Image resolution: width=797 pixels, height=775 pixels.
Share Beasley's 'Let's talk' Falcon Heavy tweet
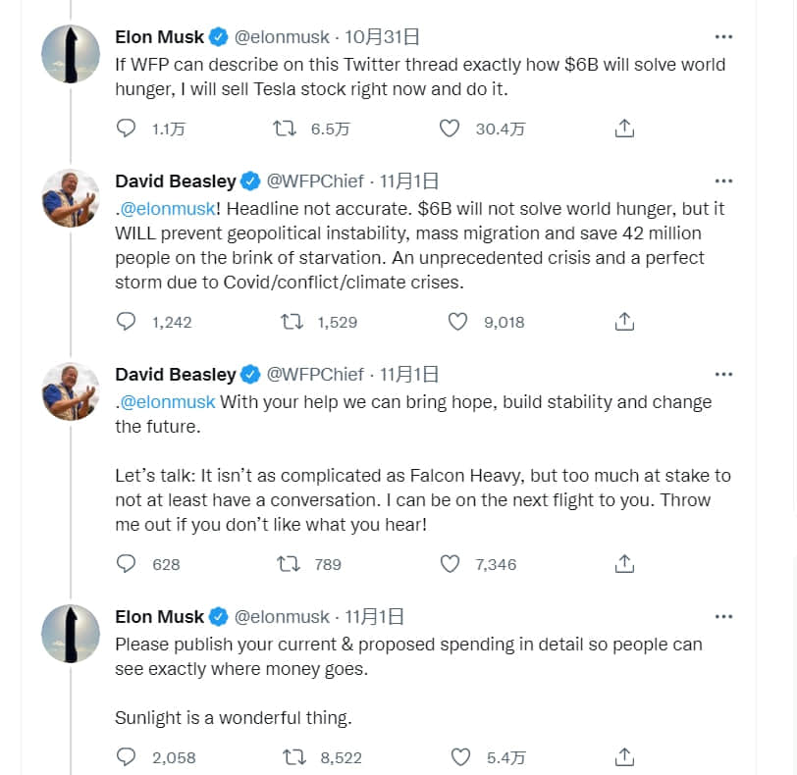point(624,564)
